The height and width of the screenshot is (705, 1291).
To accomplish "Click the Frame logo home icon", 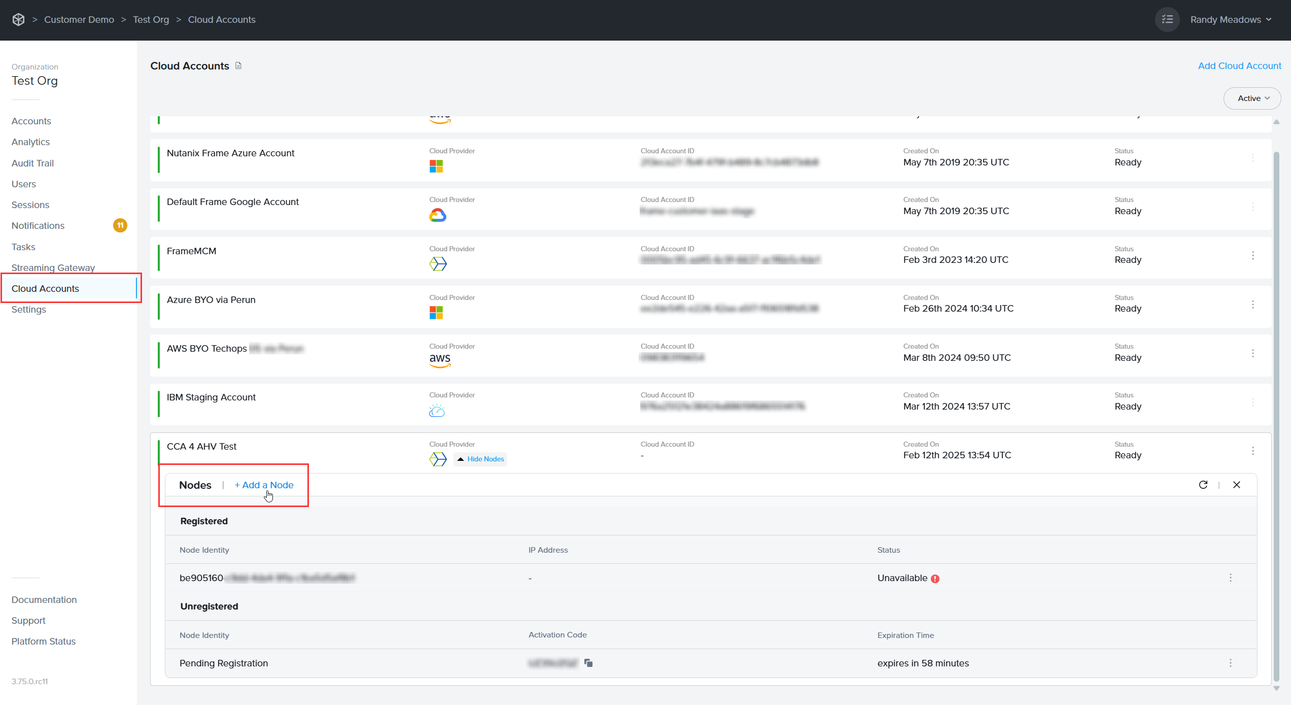I will (18, 19).
